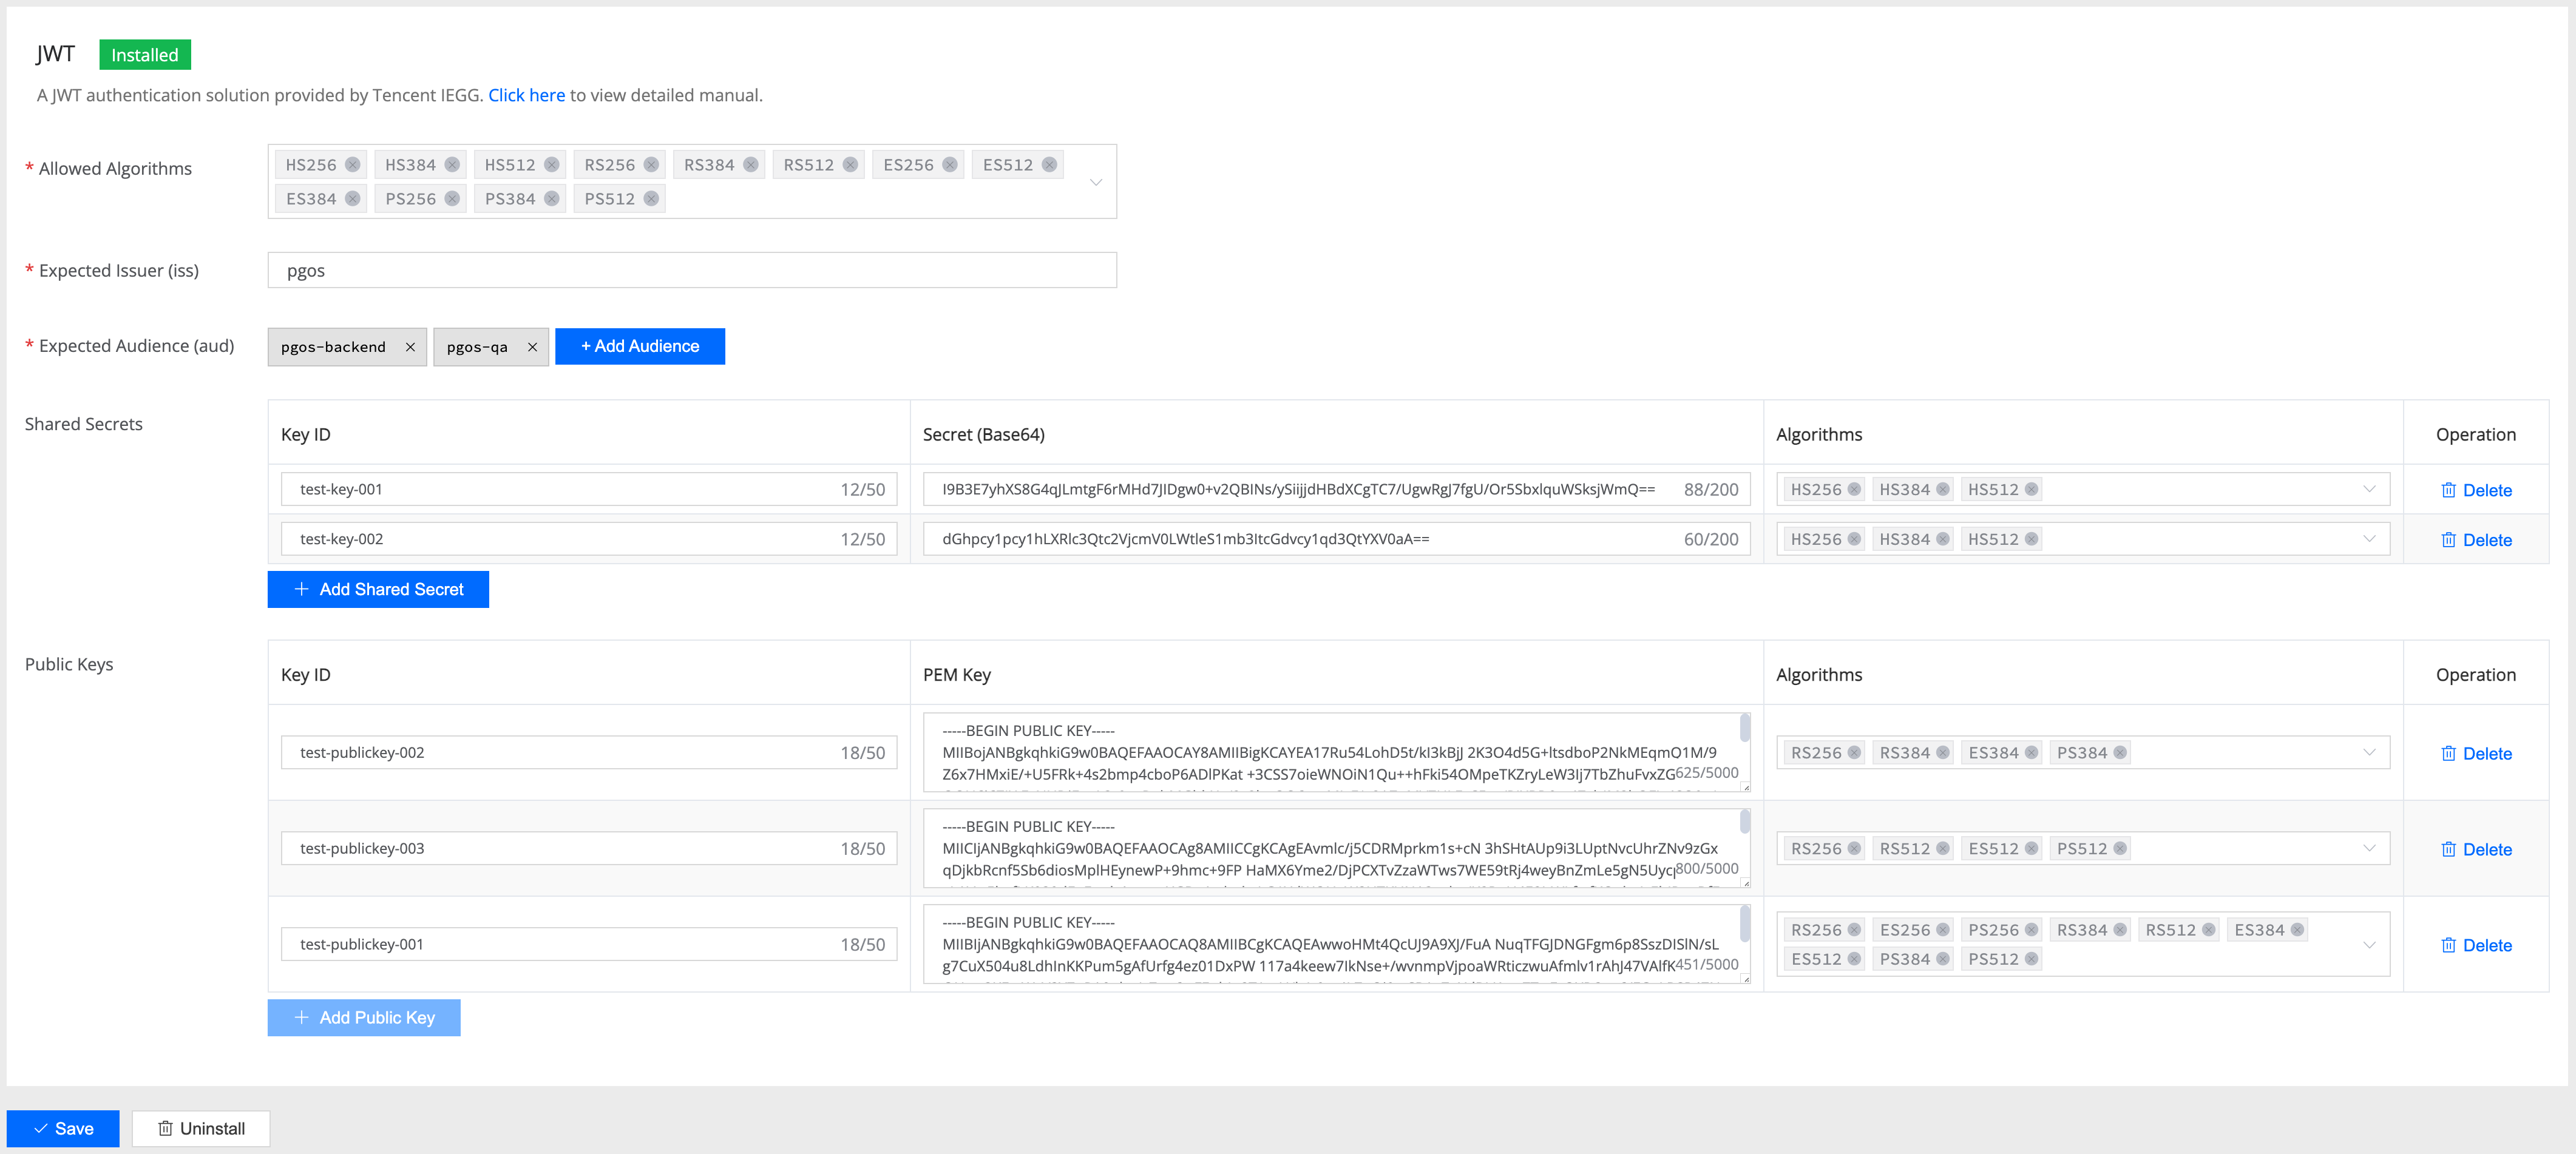Remove HS256 tag from Allowed Algorithms
The height and width of the screenshot is (1154, 2576).
352,165
